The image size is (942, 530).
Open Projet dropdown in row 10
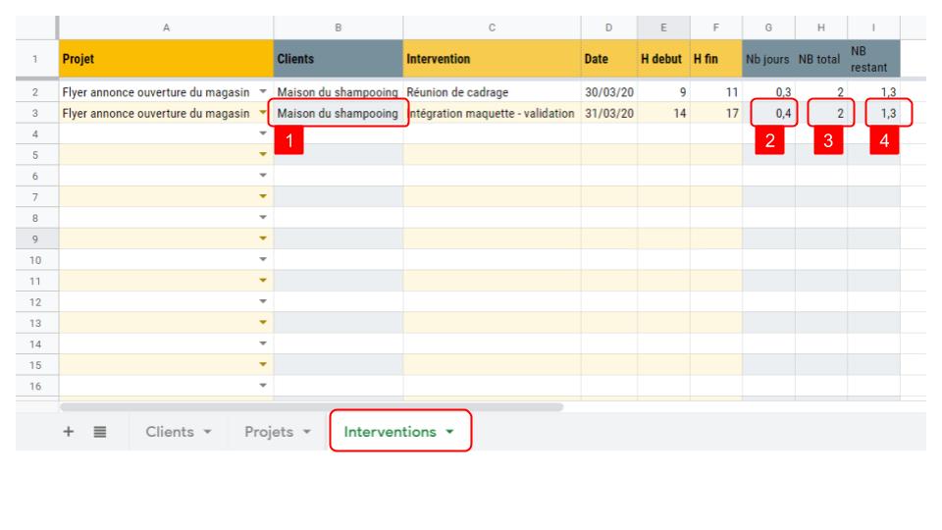point(263,259)
